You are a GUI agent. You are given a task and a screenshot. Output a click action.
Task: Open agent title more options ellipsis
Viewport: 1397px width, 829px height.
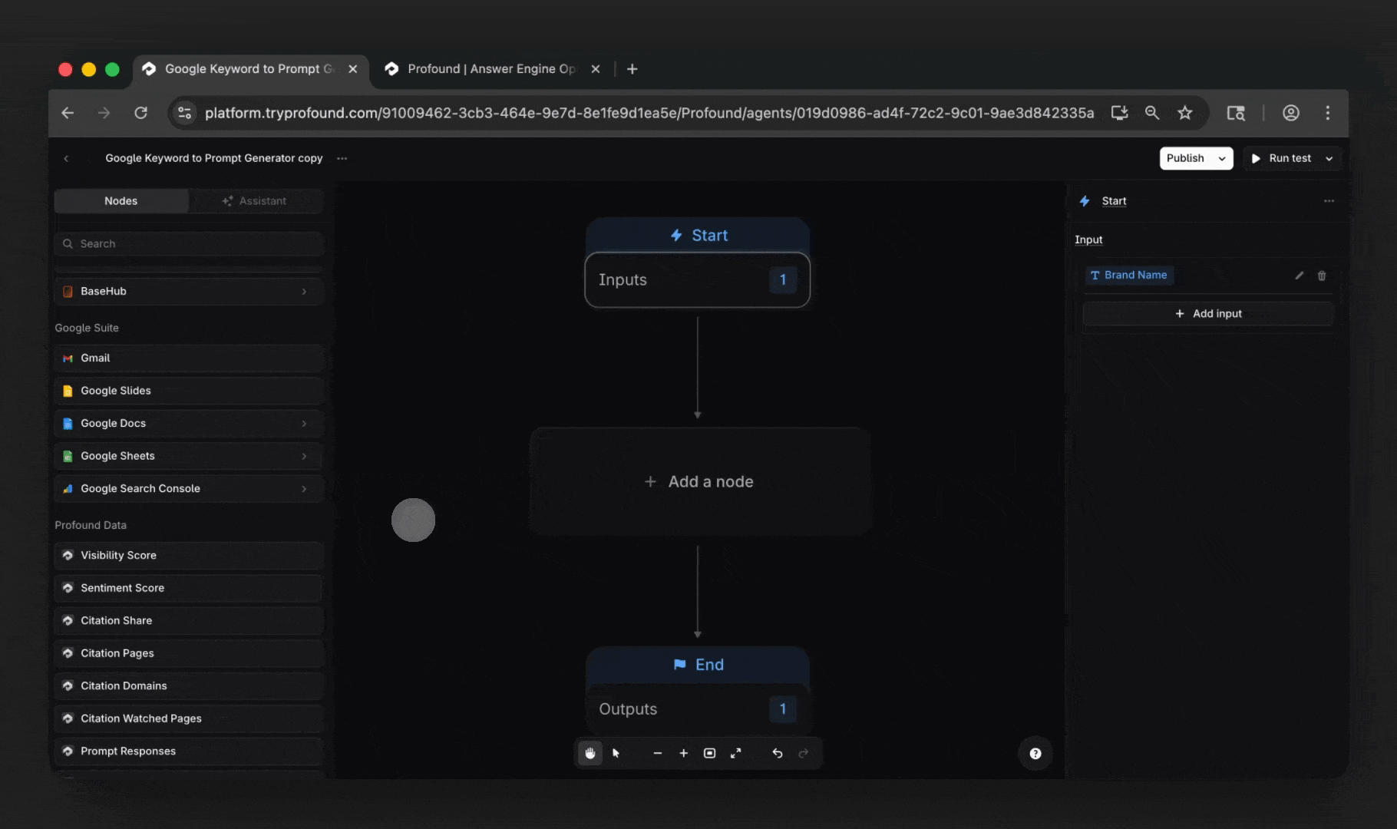point(342,158)
